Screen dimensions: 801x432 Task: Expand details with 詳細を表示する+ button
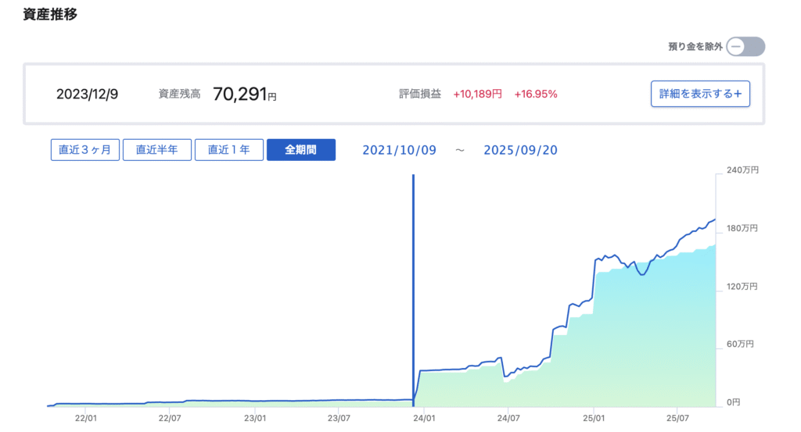(x=700, y=94)
